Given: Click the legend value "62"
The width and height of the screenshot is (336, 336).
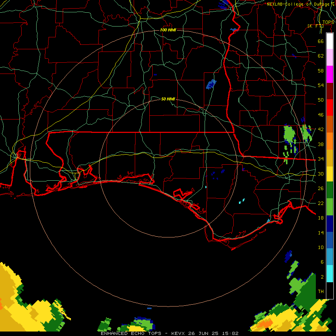Looking at the screenshot, I should point(321,56).
